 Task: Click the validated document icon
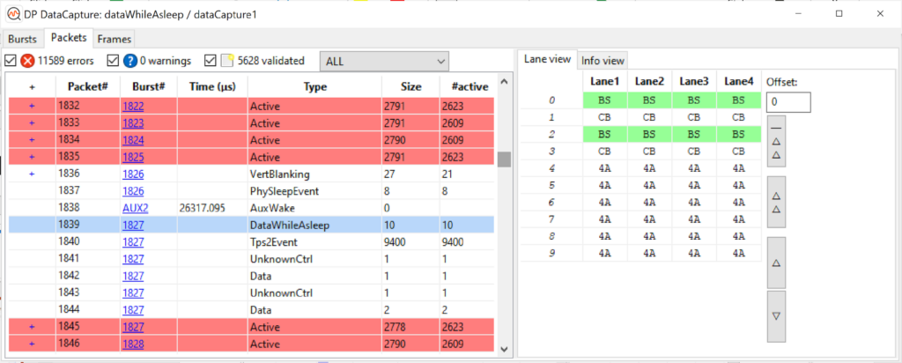point(227,61)
